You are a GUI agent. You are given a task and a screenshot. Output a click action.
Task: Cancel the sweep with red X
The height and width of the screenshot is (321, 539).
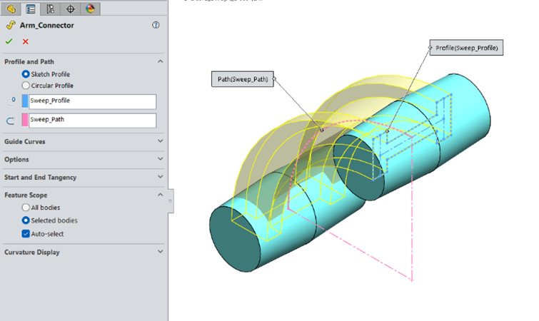click(x=26, y=41)
